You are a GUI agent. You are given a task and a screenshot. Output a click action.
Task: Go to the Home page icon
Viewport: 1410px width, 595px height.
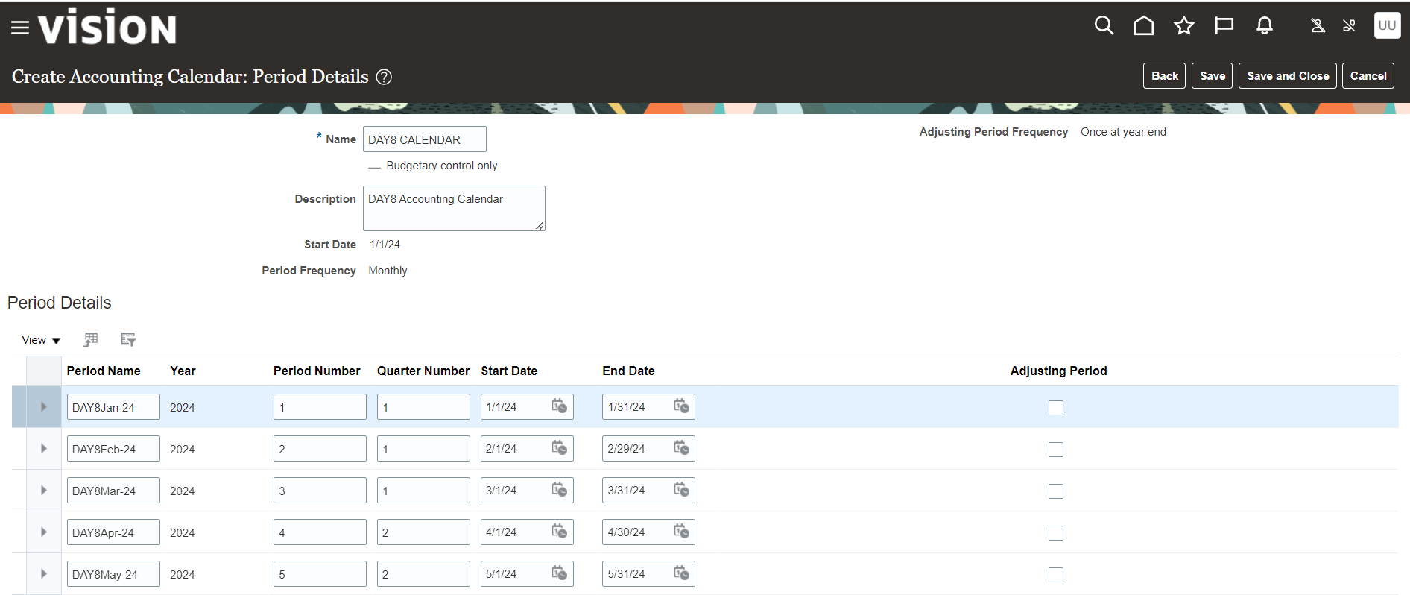tap(1144, 26)
